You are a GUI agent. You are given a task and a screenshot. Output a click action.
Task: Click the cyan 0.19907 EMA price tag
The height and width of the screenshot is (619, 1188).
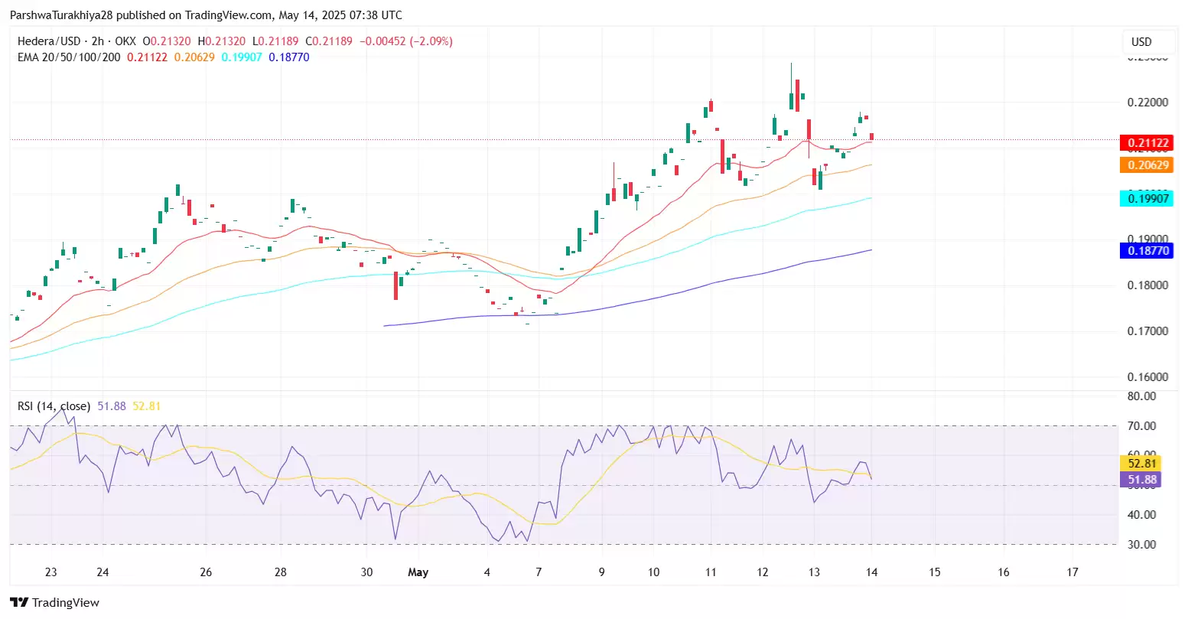(1145, 199)
